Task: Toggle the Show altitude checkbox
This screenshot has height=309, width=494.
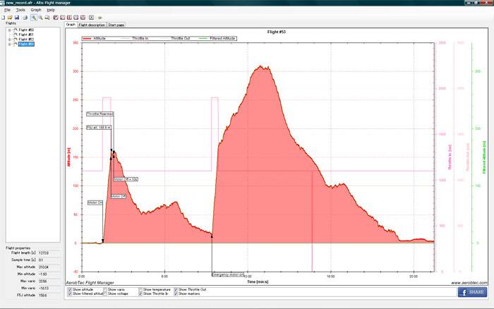Action: 70,289
